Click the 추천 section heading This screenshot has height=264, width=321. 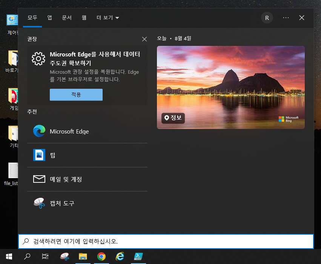[32, 112]
